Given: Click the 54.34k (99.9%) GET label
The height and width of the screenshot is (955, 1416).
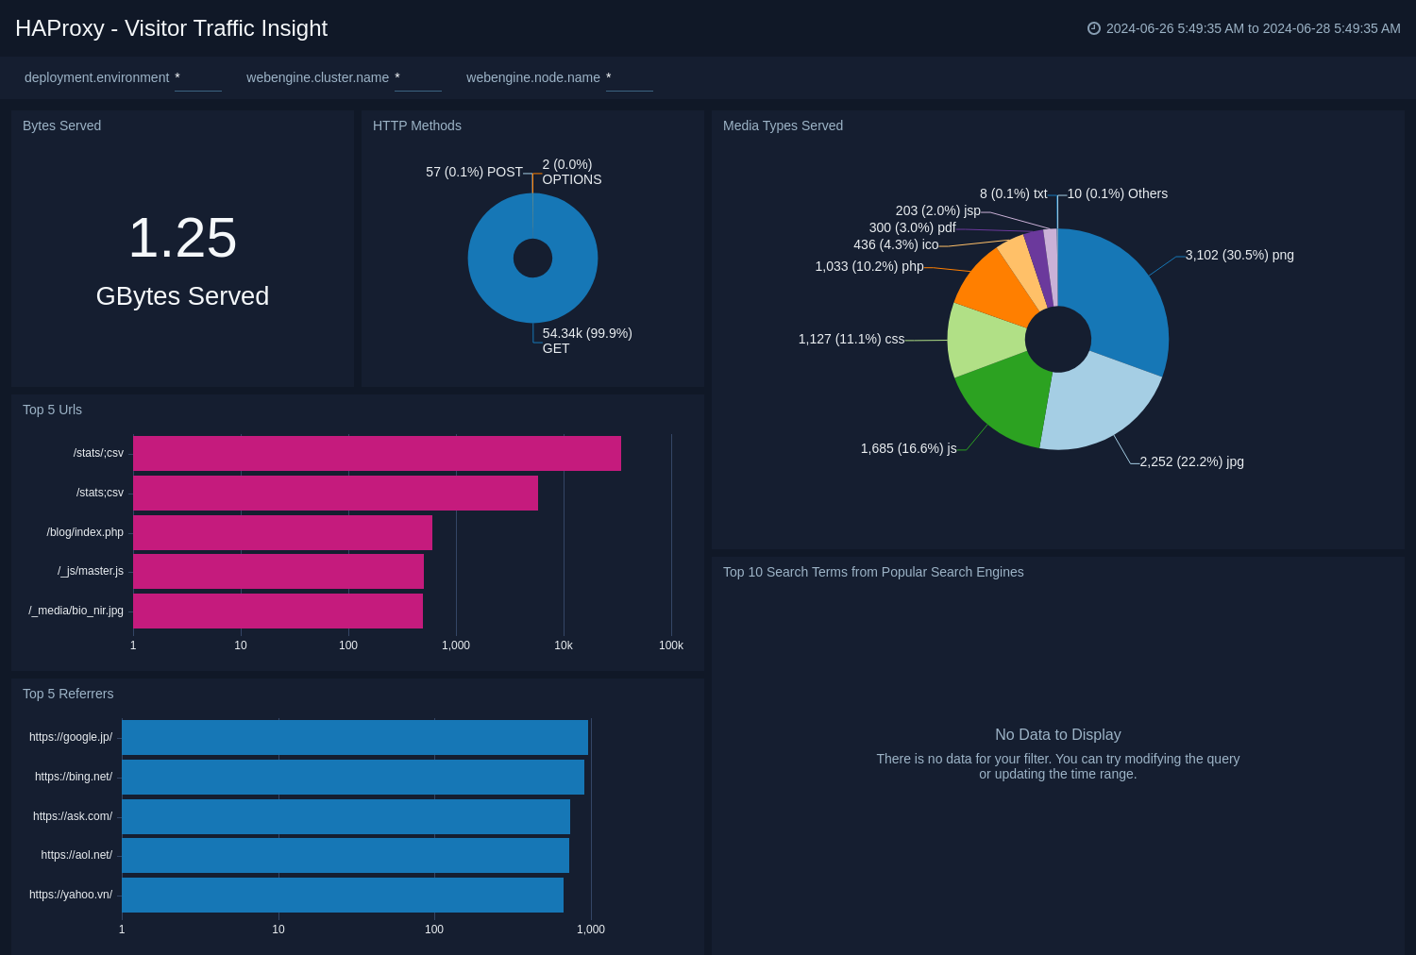Looking at the screenshot, I should point(587,341).
